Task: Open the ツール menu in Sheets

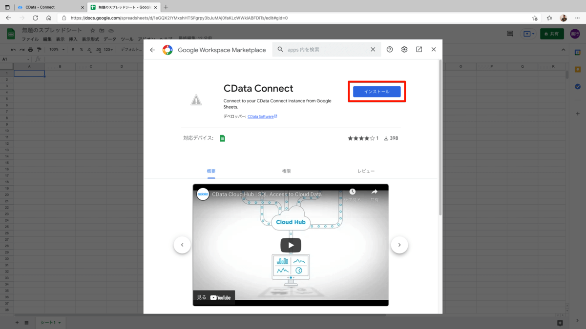Action: (127, 39)
